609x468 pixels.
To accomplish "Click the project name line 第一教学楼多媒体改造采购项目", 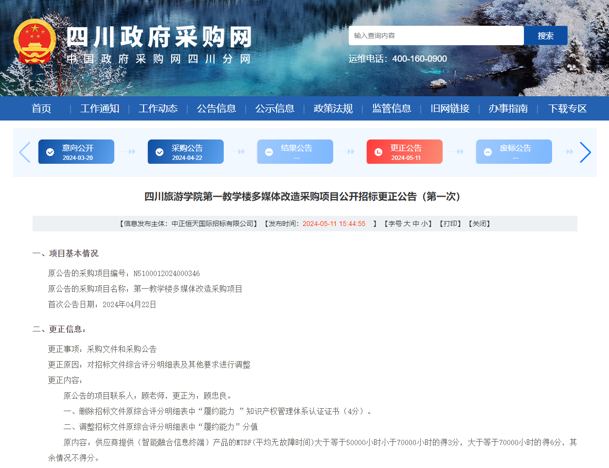I will 145,289.
